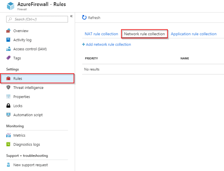Click the Locks padlock icon

point(8,105)
